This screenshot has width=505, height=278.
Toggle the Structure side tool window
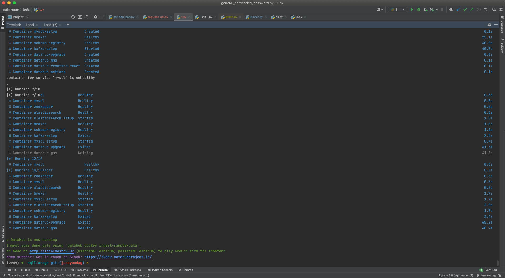pyautogui.click(x=3, y=234)
